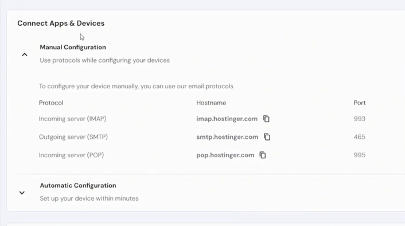This screenshot has width=405, height=226.
Task: Click 'To configure your device manually' sentence
Action: click(136, 86)
